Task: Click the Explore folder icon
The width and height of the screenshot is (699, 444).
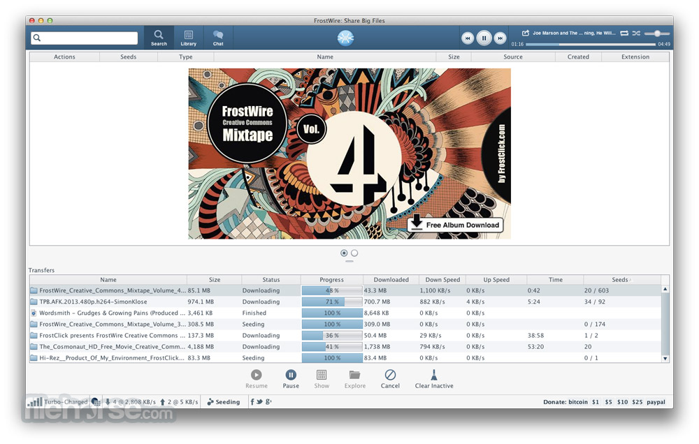Action: coord(355,374)
